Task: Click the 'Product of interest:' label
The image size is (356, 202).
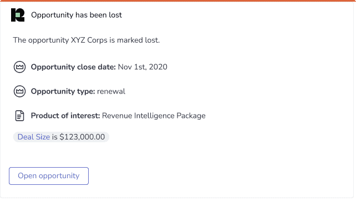Action: 65,116
